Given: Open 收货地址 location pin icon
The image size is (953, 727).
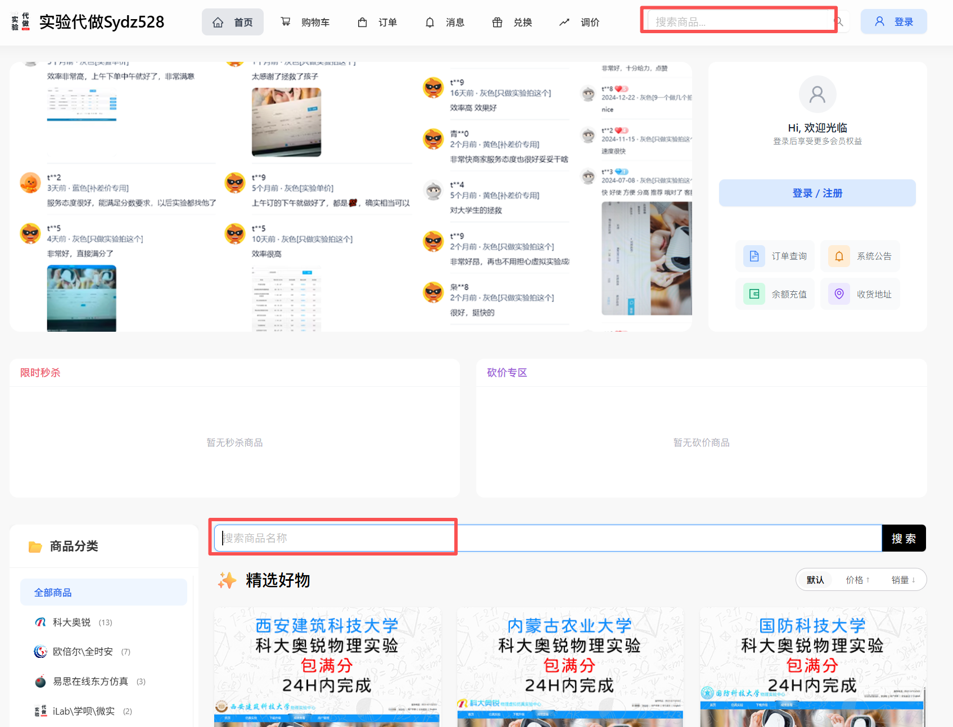Looking at the screenshot, I should tap(839, 294).
